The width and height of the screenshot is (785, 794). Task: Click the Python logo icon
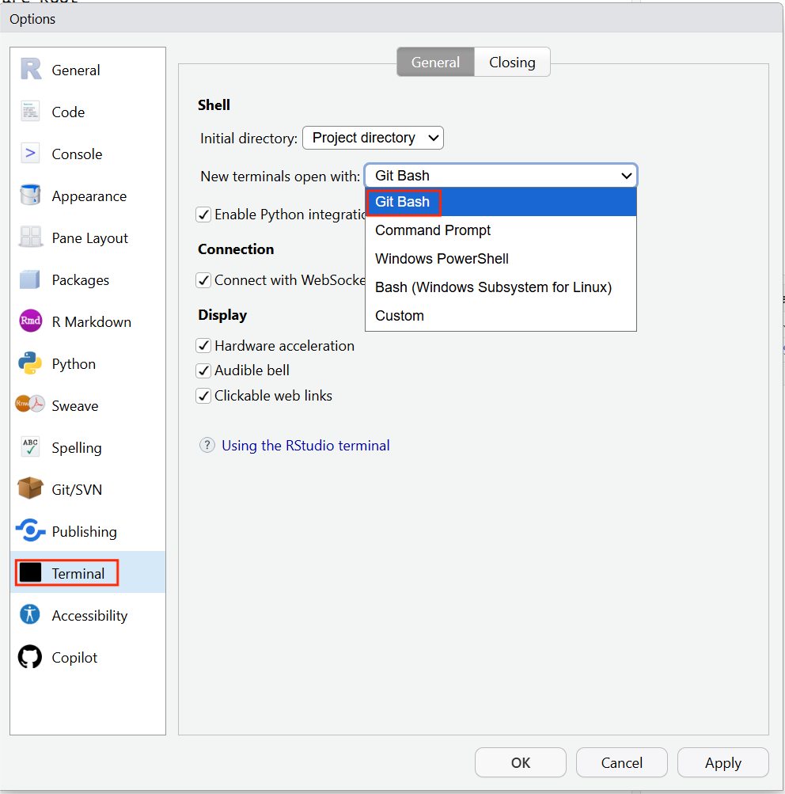pyautogui.click(x=30, y=363)
